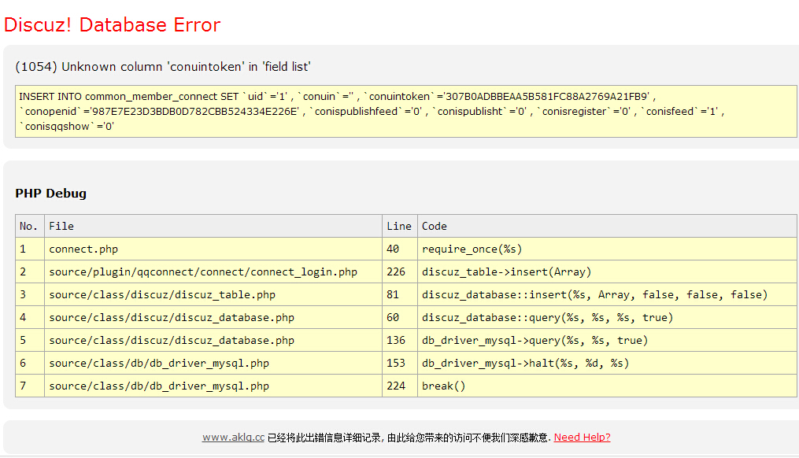Click line number 226
Image resolution: width=799 pixels, height=458 pixels.
[x=400, y=272]
